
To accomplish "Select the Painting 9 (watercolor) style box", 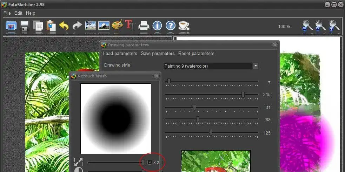I will (208, 66).
